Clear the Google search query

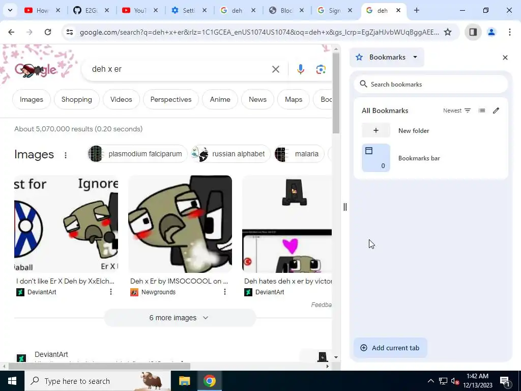(x=276, y=69)
